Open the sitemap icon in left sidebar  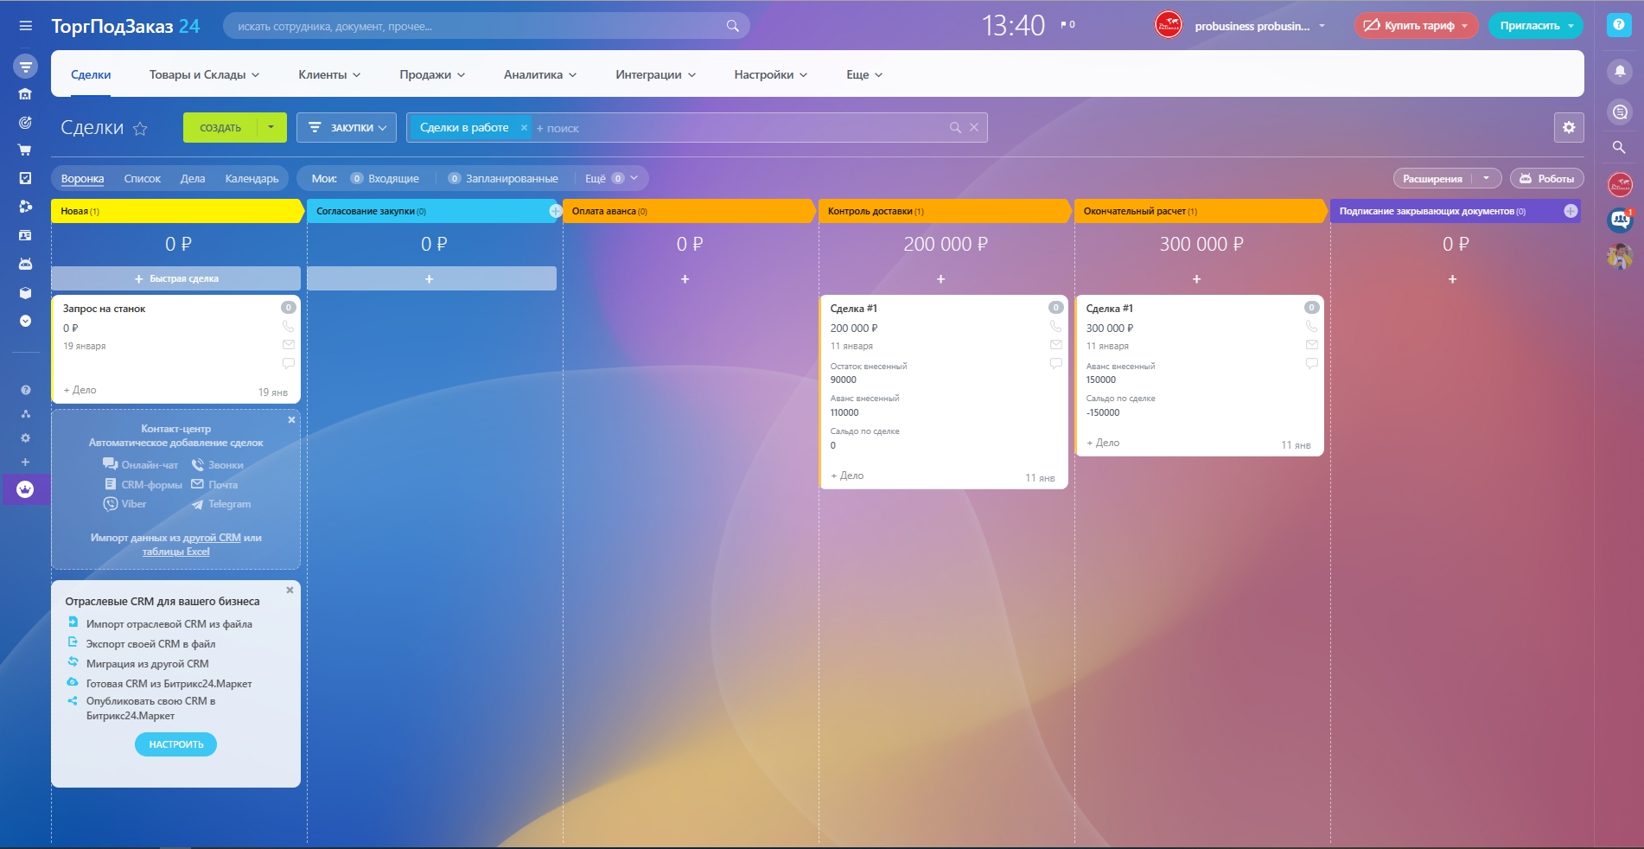click(25, 414)
